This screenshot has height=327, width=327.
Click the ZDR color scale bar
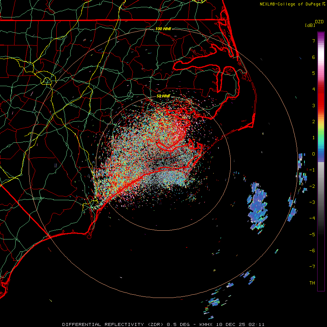tap(321, 161)
